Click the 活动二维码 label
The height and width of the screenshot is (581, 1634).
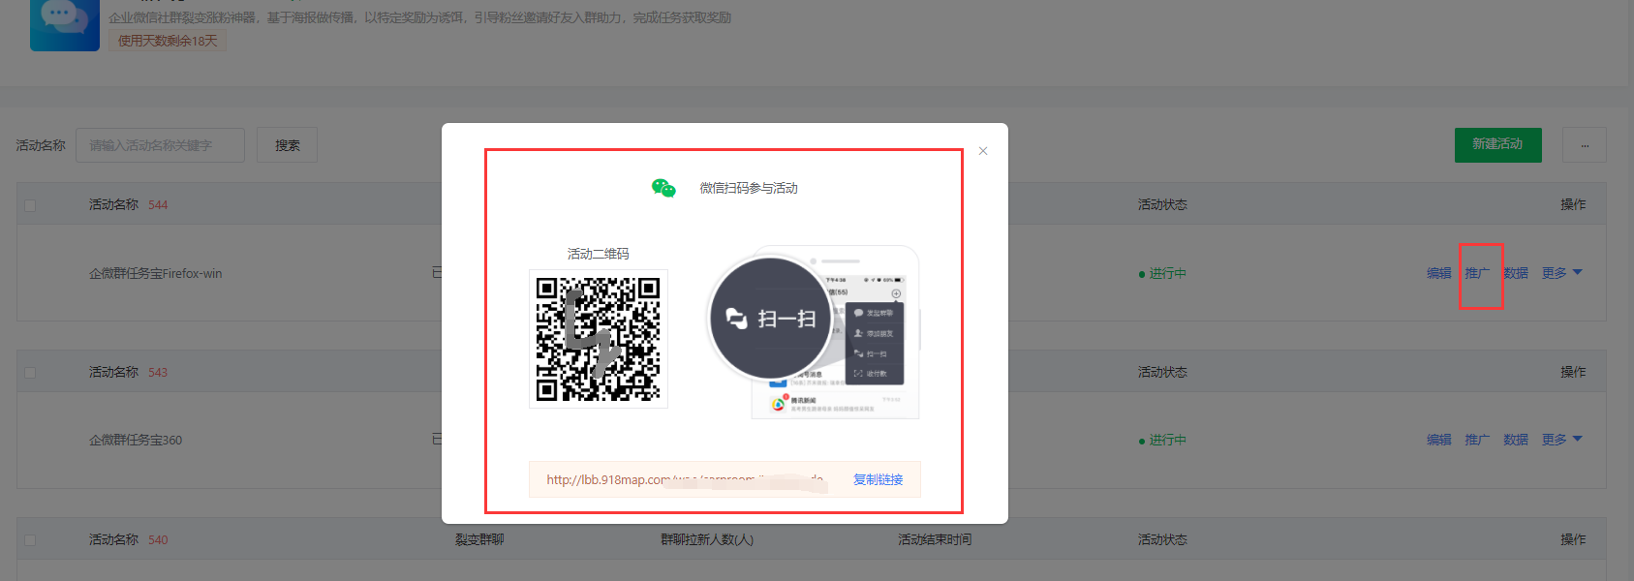598,254
